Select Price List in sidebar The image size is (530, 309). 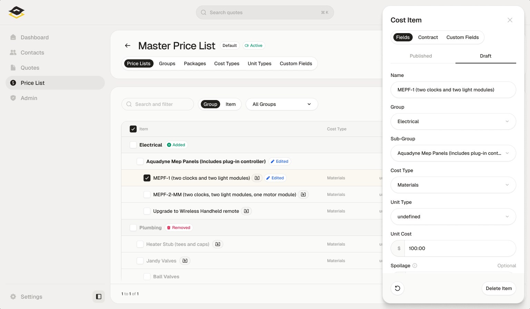55,83
